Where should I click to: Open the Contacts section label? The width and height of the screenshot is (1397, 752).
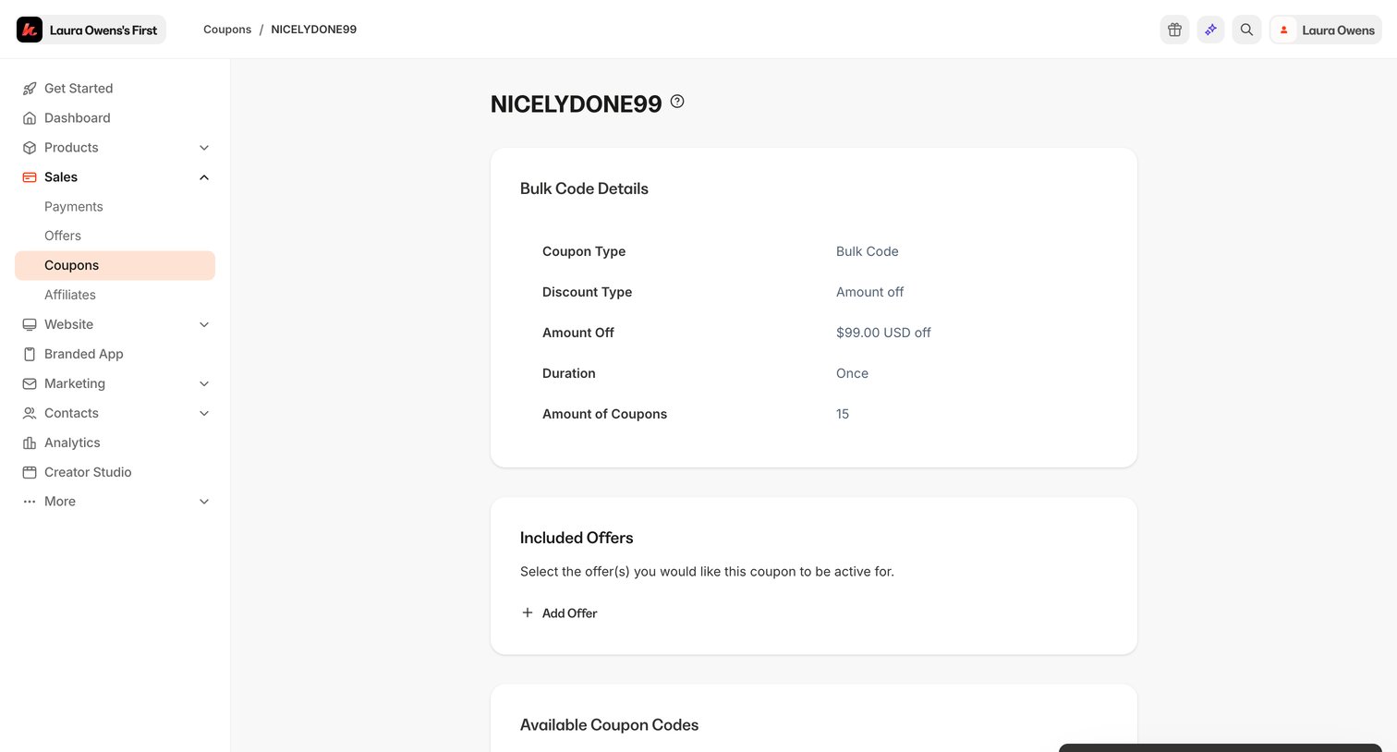[71, 413]
